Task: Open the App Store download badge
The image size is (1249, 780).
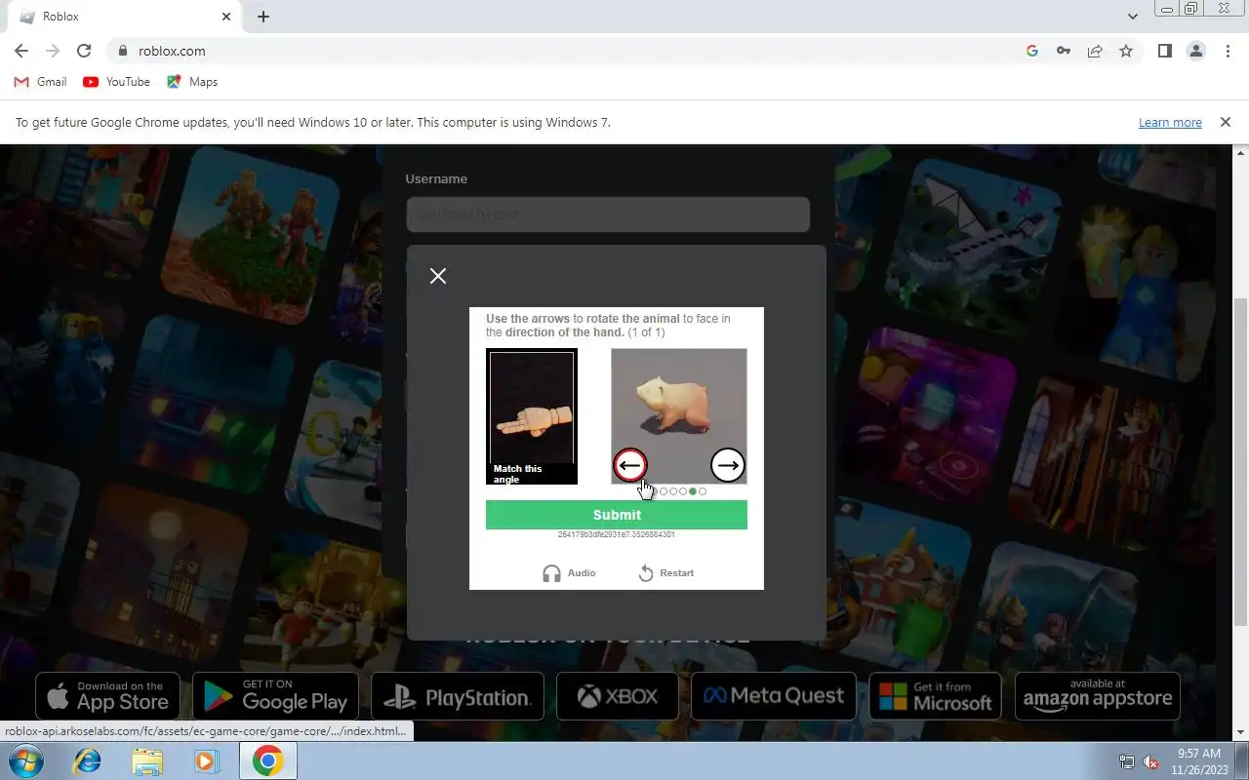Action: (108, 696)
